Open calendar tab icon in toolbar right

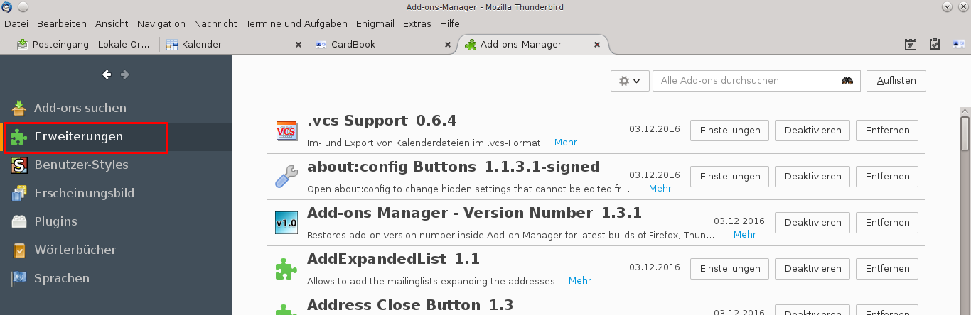coord(910,44)
